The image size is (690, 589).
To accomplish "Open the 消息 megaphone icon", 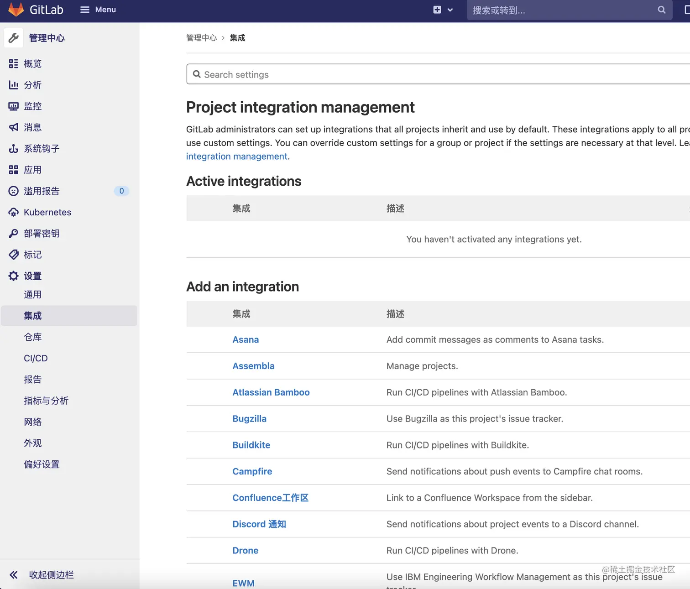I will coord(14,127).
